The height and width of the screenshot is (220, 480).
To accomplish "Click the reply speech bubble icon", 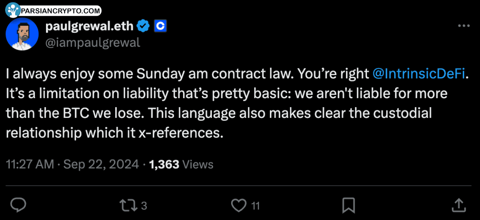I will (x=18, y=205).
